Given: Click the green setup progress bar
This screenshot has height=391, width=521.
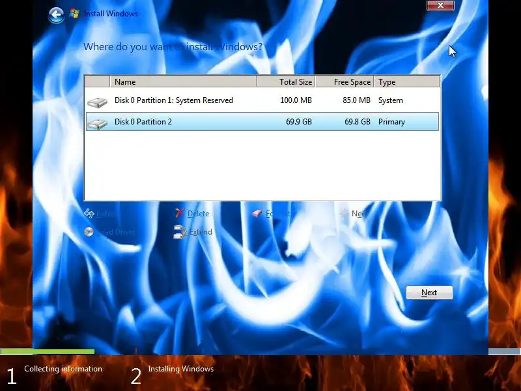Looking at the screenshot, I should point(47,351).
